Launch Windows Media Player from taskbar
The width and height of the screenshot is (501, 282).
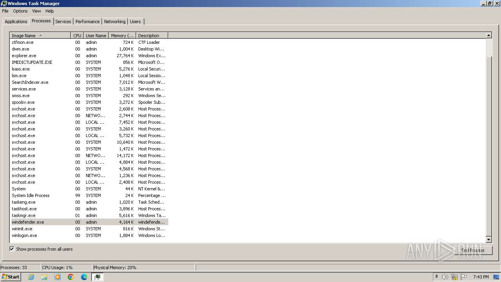[x=58, y=277]
